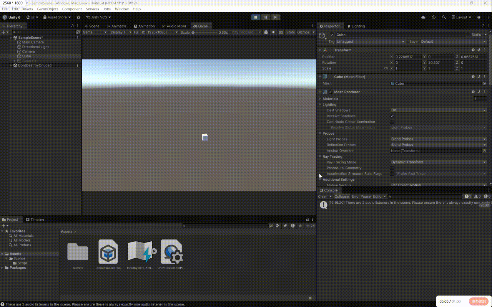Viewport: 492px width, 307px height.
Task: Open the Transform component help icon
Action: point(473,50)
